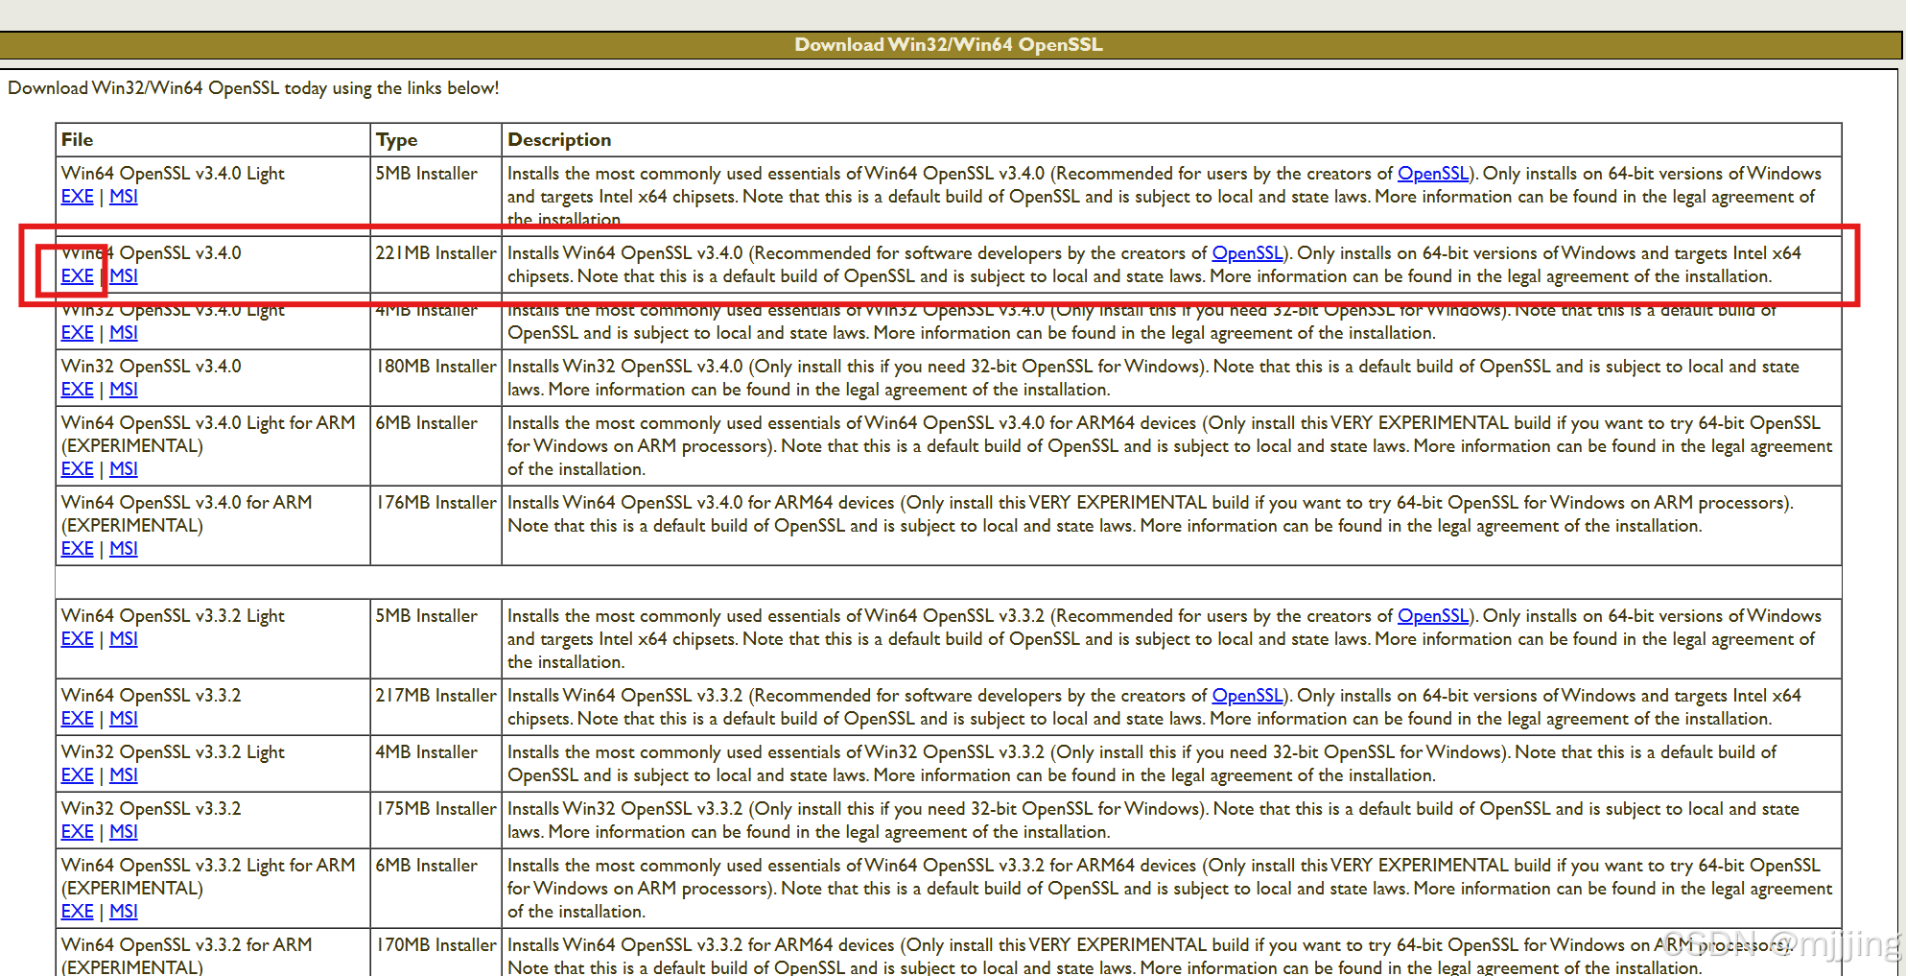Select the 180MB Installer type cell
The image size is (1906, 976).
(435, 377)
